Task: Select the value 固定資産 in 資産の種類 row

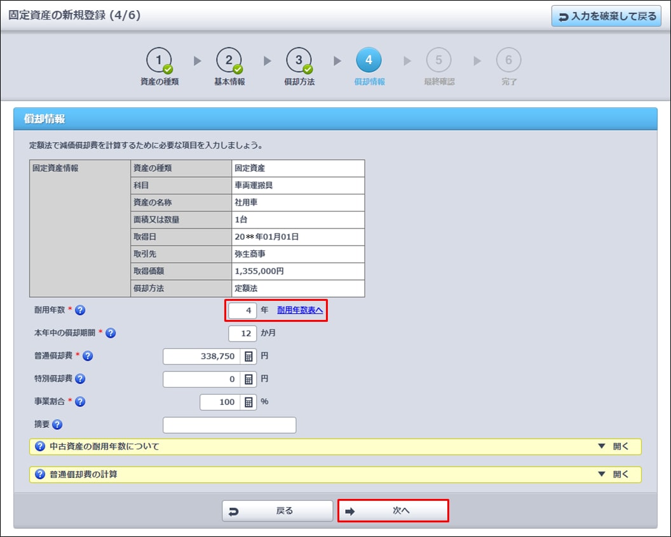Action: pyautogui.click(x=250, y=168)
